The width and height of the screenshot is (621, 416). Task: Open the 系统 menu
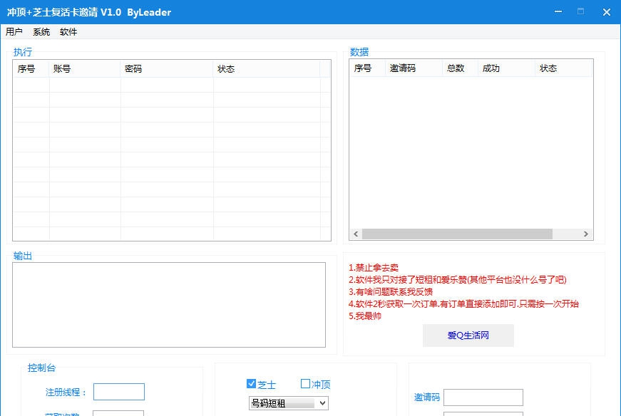(x=41, y=31)
